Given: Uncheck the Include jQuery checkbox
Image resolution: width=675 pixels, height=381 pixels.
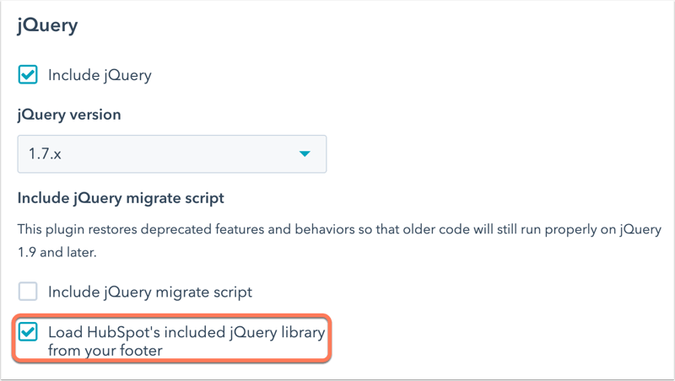Looking at the screenshot, I should (x=28, y=75).
